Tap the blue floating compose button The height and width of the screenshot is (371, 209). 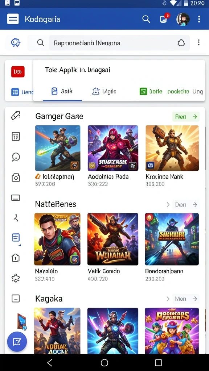[17, 341]
